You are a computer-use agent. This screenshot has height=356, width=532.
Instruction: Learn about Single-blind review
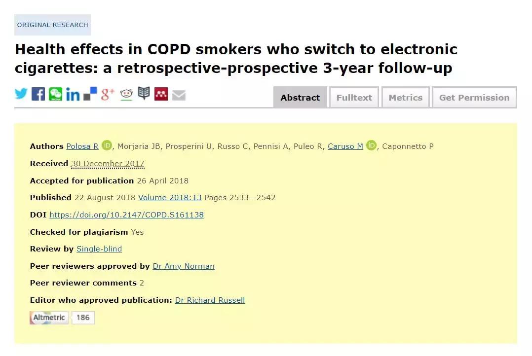(99, 249)
